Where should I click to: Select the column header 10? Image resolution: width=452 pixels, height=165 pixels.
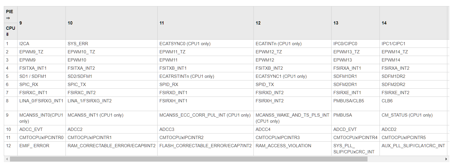tap(111, 23)
